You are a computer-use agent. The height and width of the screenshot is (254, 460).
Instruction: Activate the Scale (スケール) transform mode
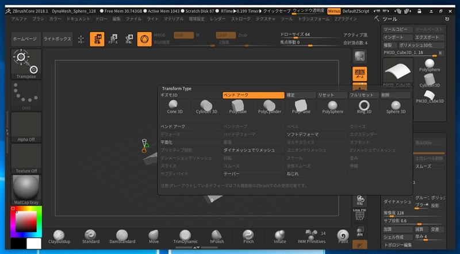coord(113,39)
